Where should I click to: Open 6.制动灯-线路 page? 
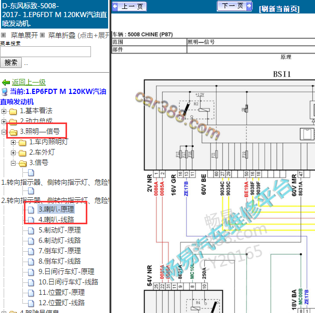click(x=60, y=240)
